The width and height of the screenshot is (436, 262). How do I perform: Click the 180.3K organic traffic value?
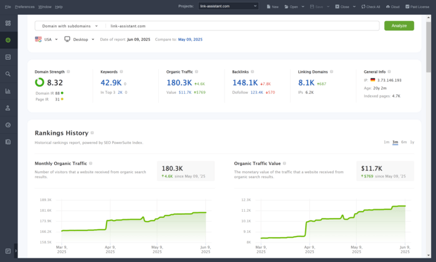click(179, 83)
